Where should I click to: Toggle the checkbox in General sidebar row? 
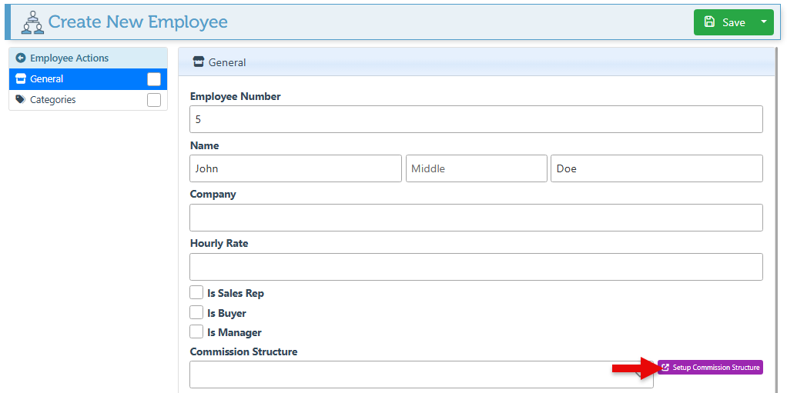154,79
